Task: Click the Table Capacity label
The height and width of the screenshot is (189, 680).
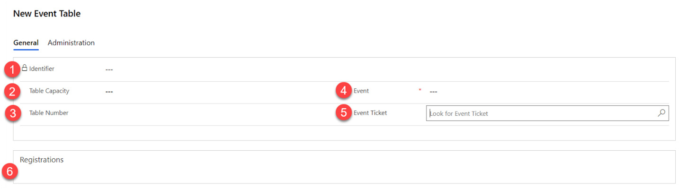Action: click(x=49, y=91)
